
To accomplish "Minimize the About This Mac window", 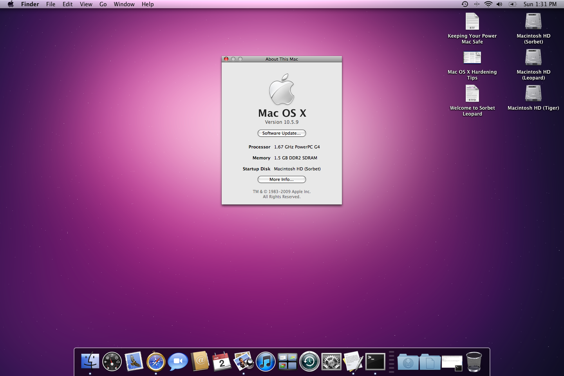I will (x=233, y=59).
